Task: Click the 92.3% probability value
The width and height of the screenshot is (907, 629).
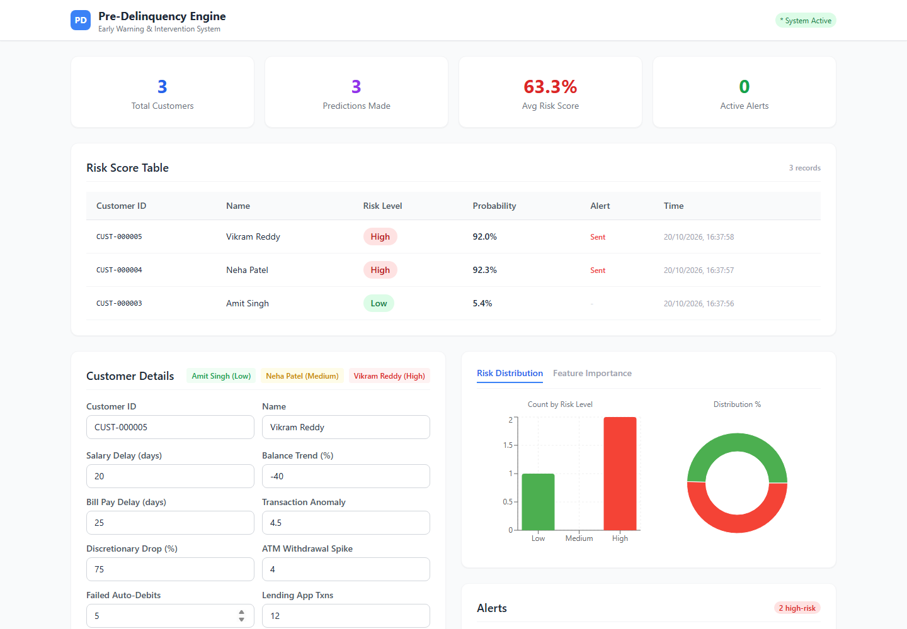Action: tap(485, 270)
